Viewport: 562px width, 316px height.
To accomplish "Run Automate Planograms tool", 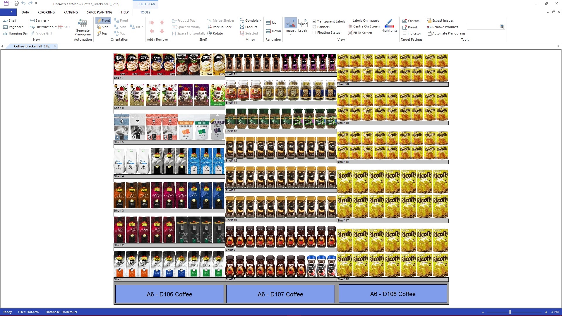I will [446, 33].
